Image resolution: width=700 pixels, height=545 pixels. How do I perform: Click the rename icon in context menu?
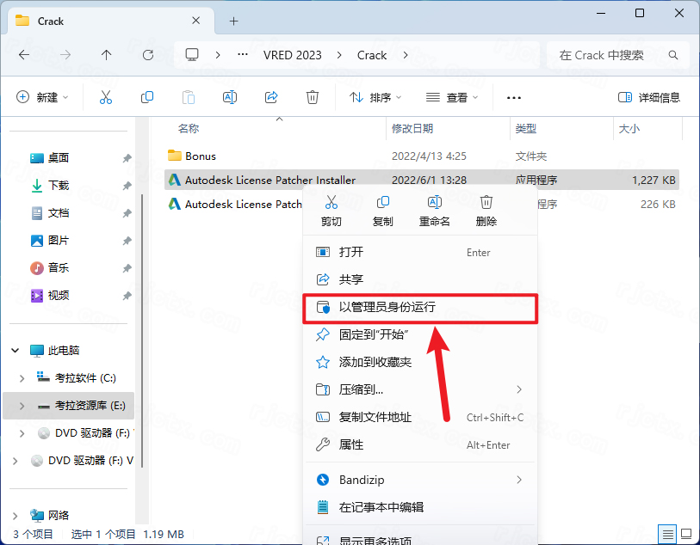[x=435, y=203]
